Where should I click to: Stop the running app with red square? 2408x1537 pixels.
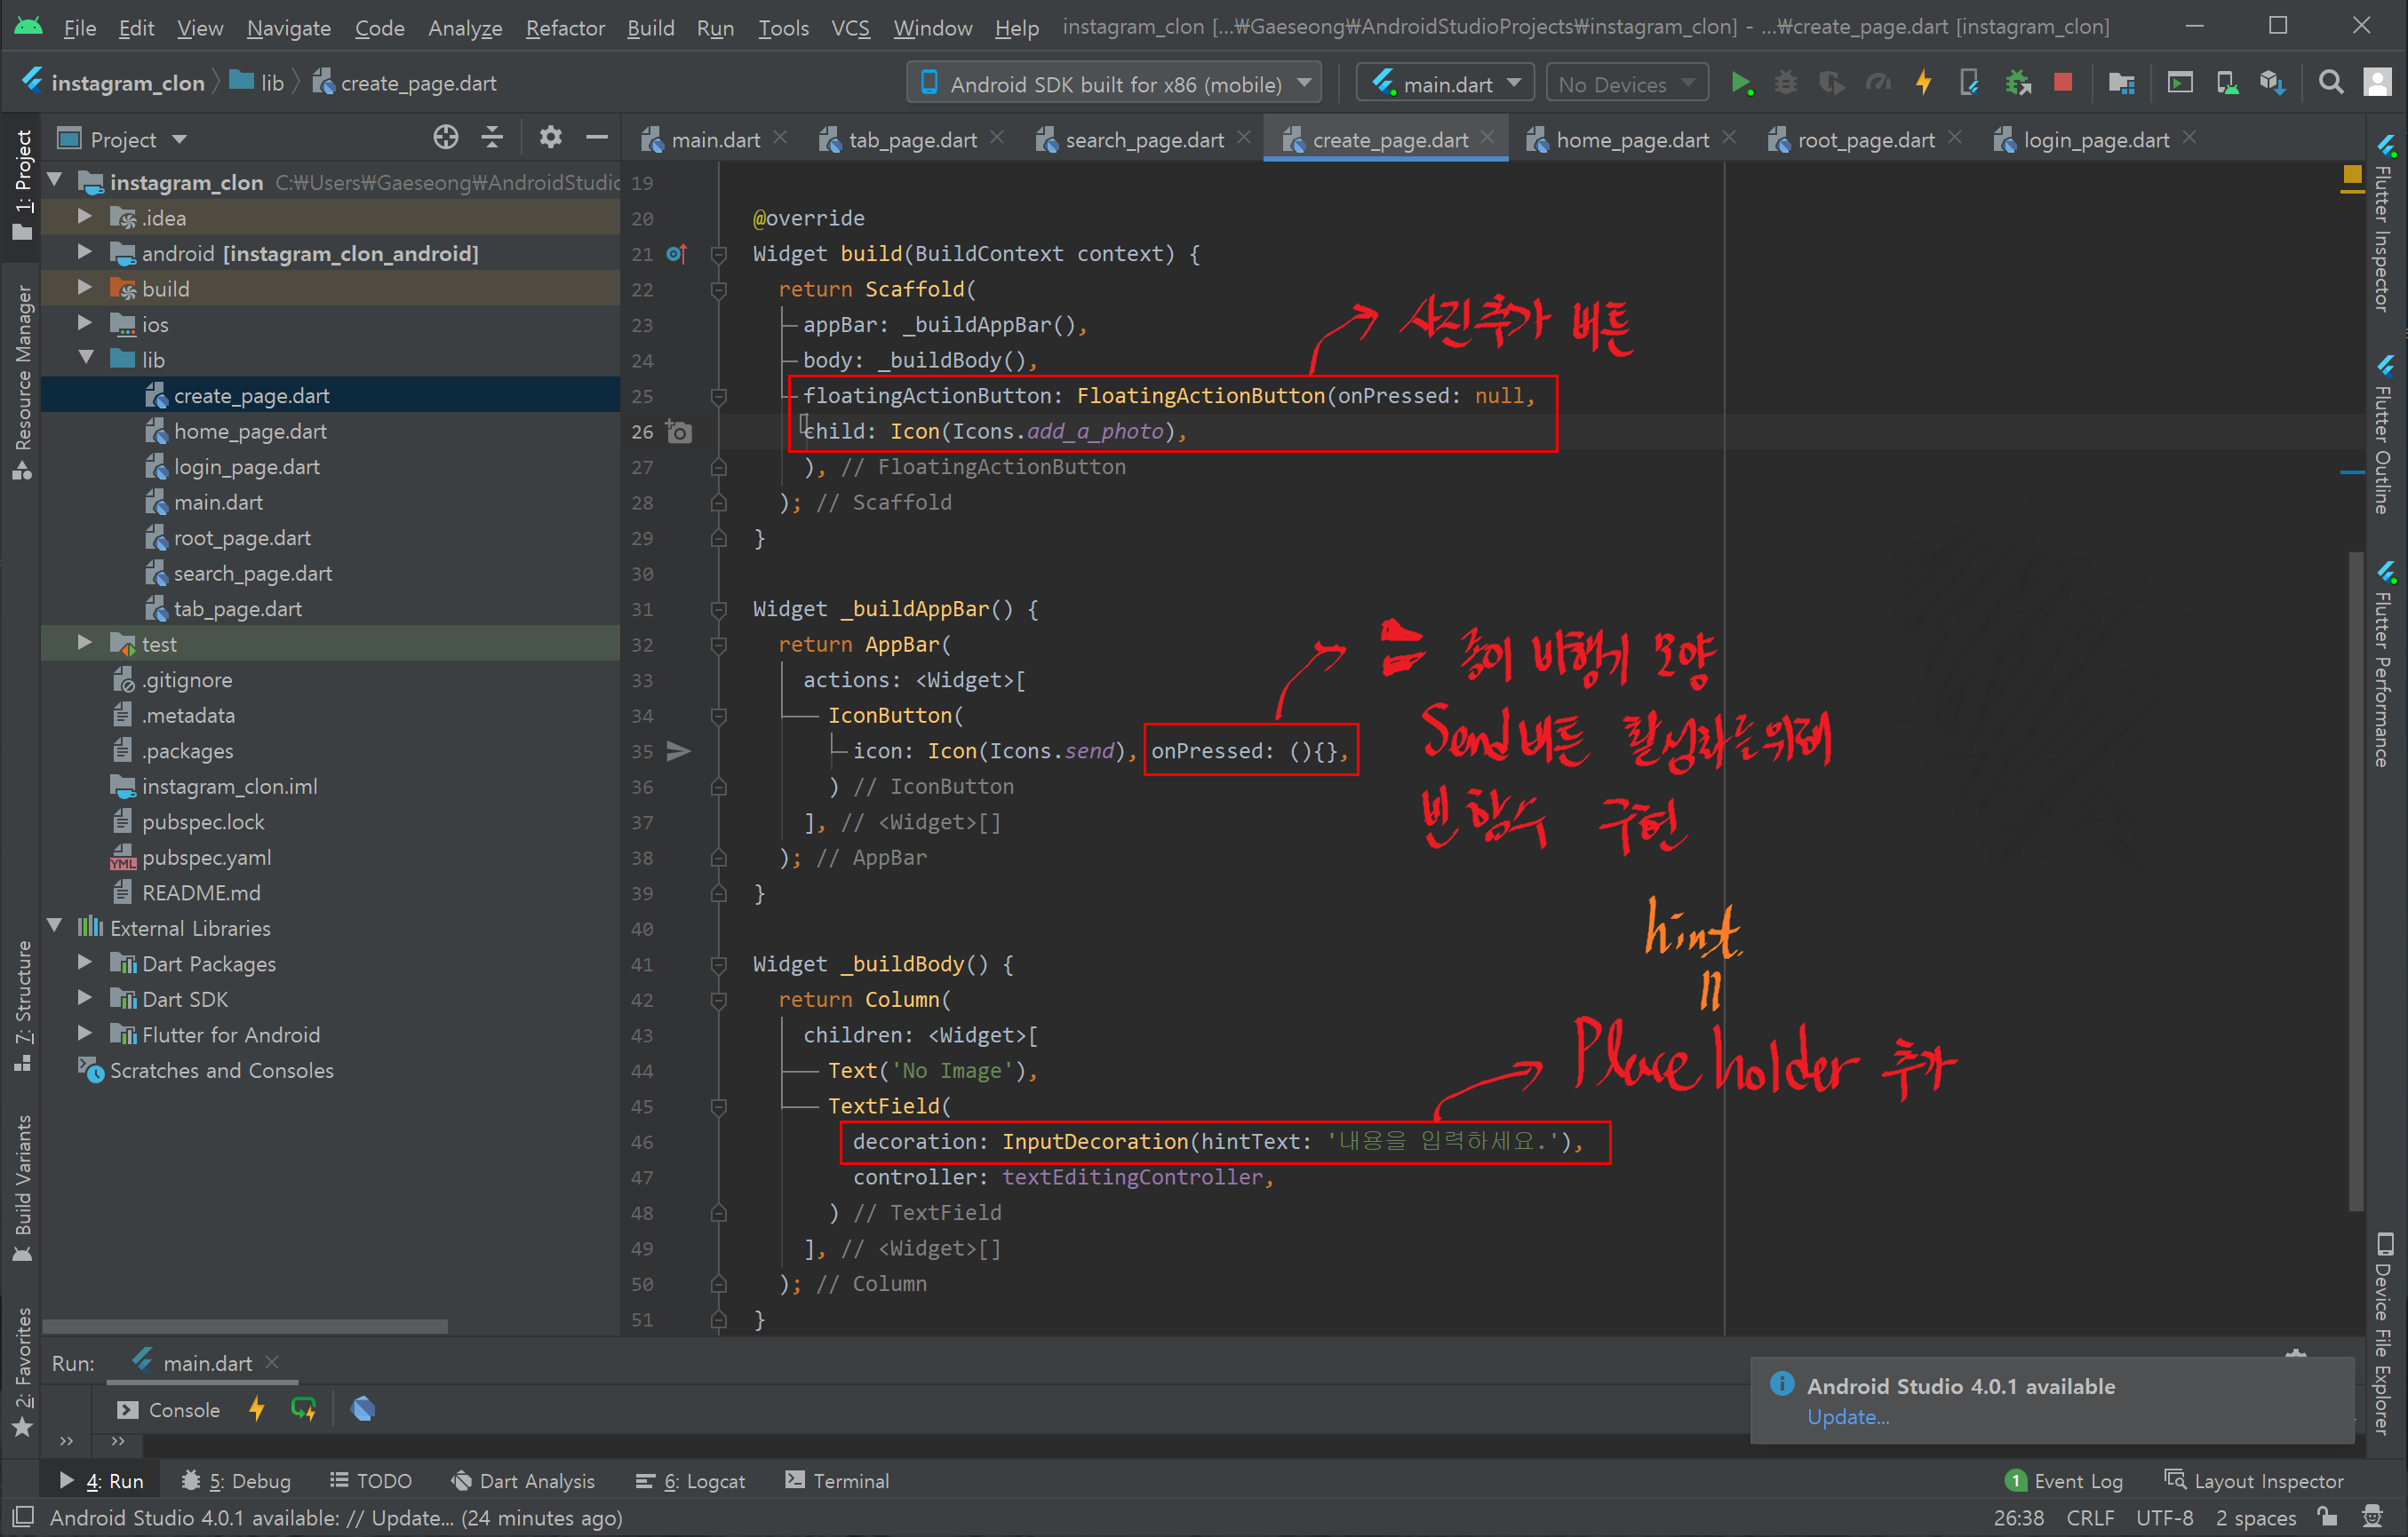(x=2063, y=83)
